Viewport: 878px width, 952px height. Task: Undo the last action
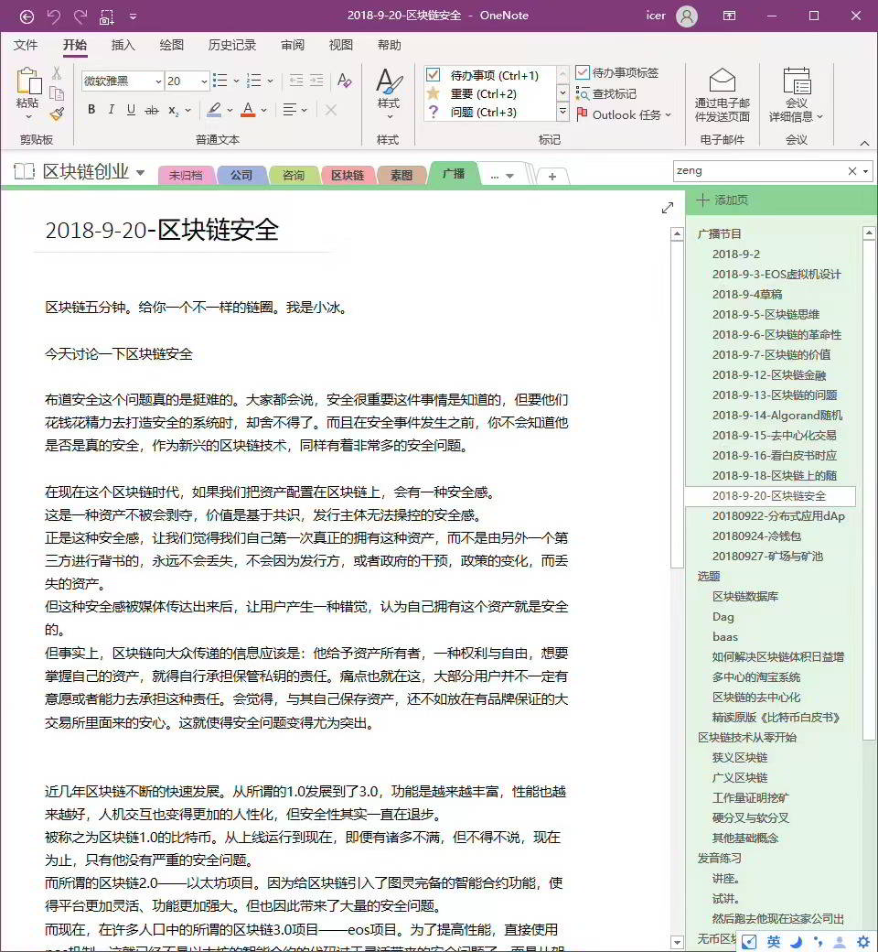point(54,16)
